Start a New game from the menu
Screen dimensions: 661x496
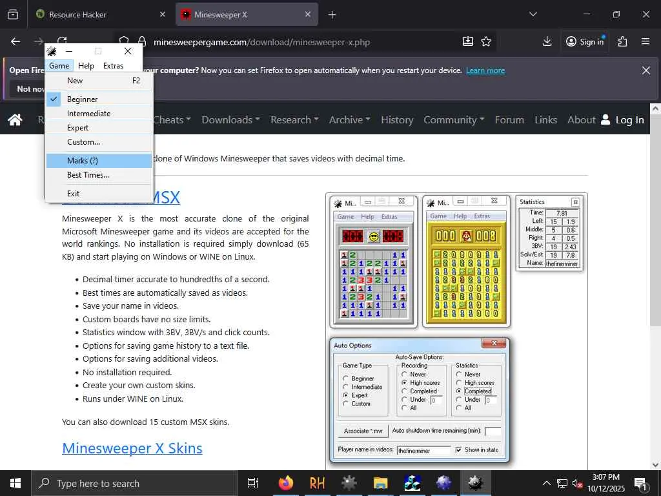pos(99,81)
